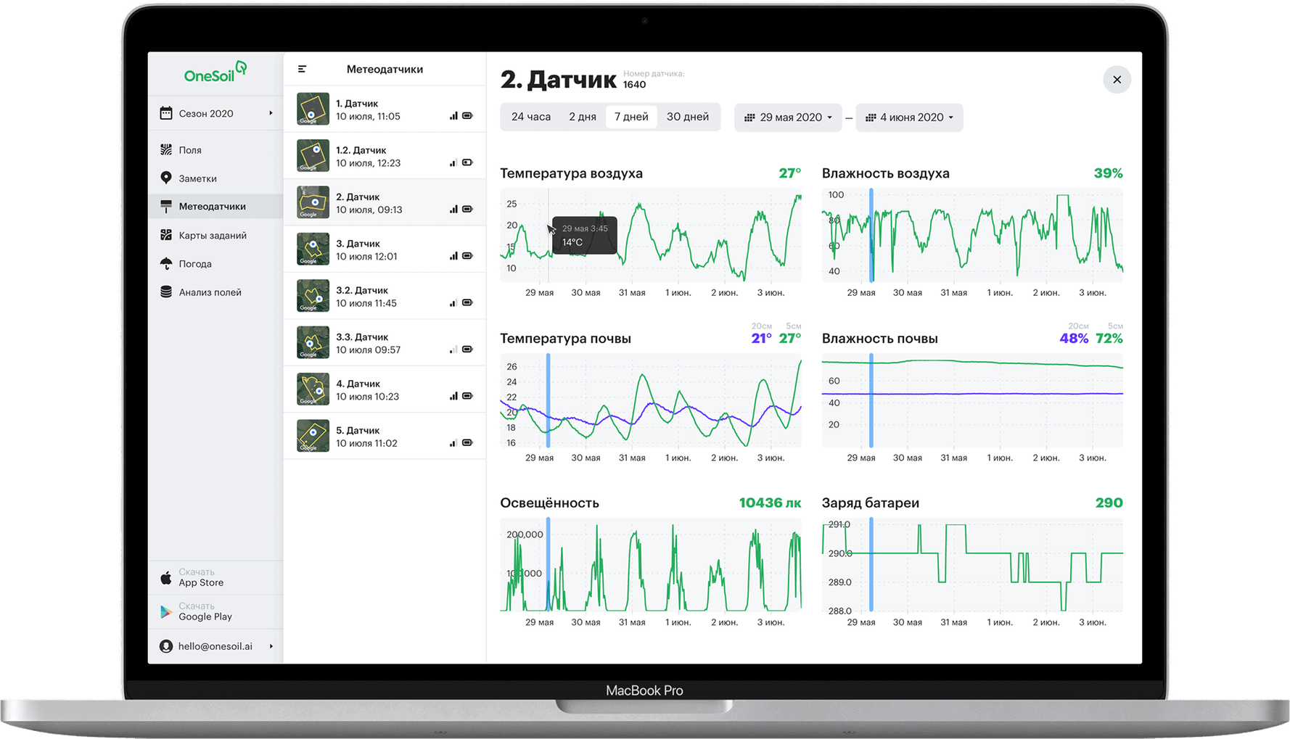Select the 7 дней time range

[631, 117]
